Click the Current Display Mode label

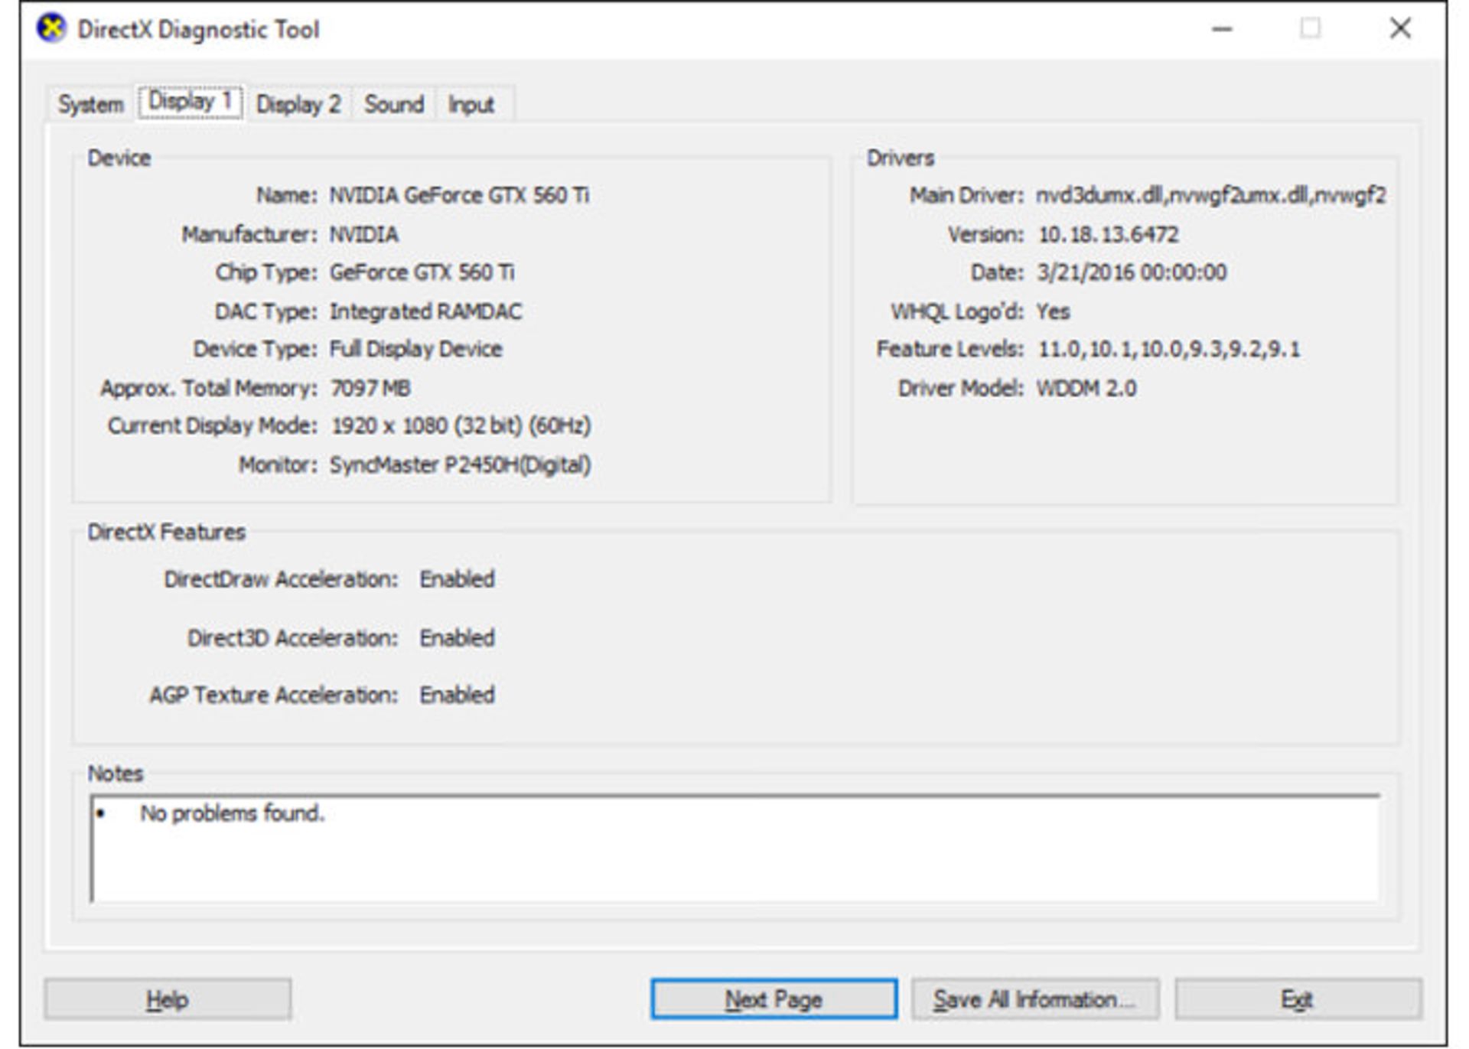[x=212, y=425]
